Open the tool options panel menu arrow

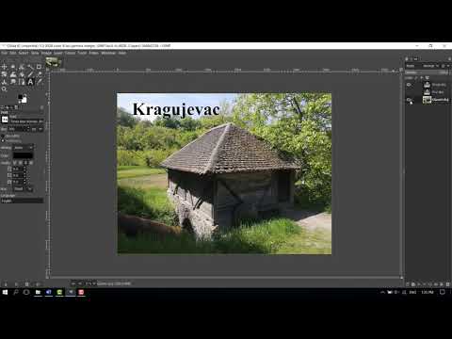click(x=41, y=107)
